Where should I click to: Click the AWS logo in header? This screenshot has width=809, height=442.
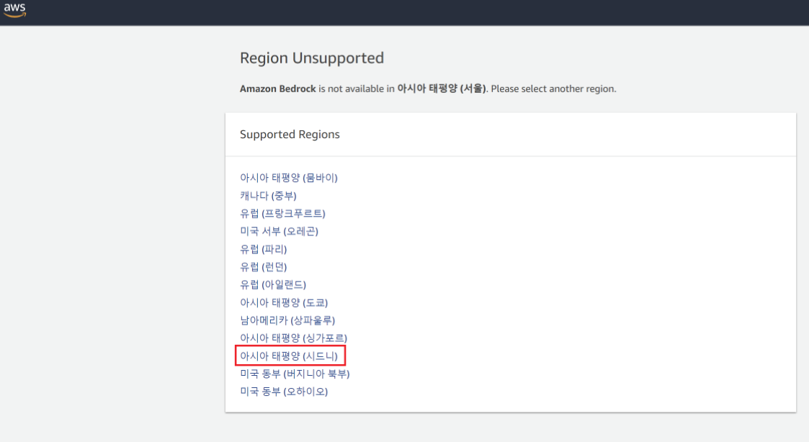point(14,9)
